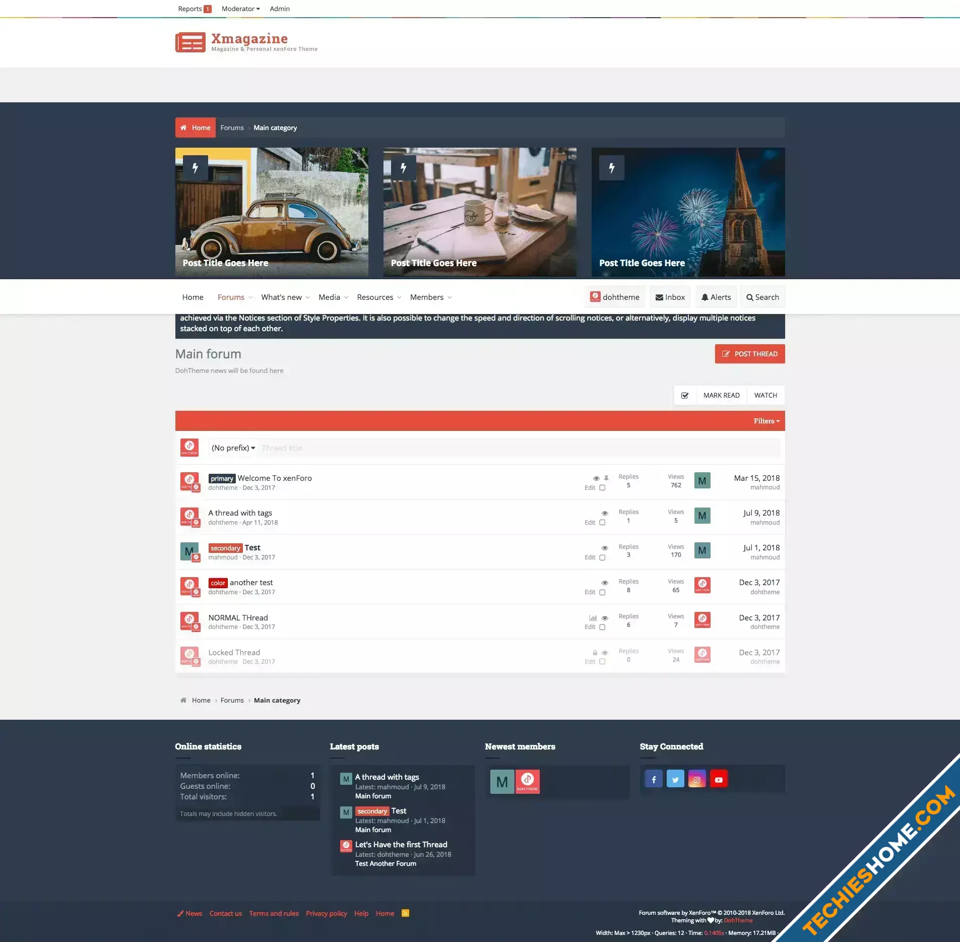
Task: Open the Alerts panel
Action: pyautogui.click(x=716, y=297)
